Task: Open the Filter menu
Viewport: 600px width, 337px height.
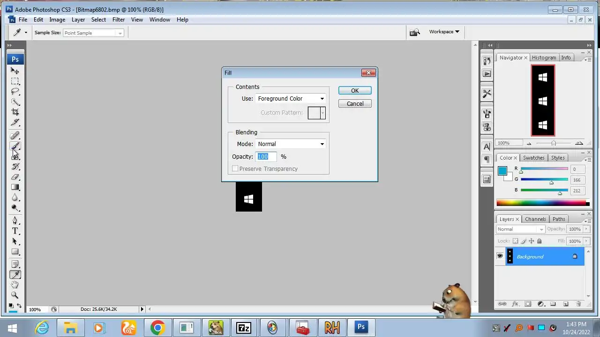Action: [x=119, y=20]
